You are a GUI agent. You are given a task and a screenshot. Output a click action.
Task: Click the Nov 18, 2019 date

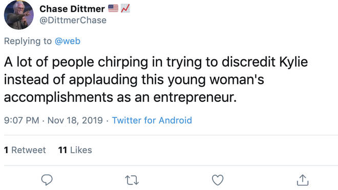pos(75,120)
